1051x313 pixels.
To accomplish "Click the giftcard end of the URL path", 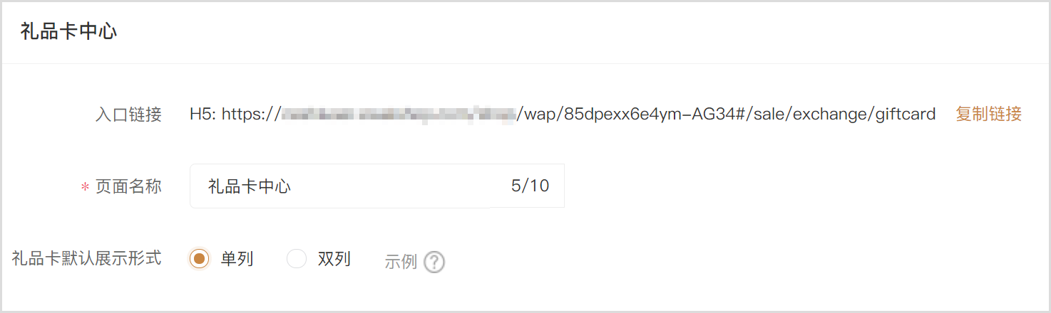I will (906, 115).
